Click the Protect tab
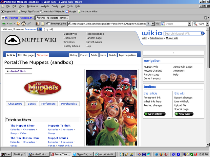The image size is (210, 157). point(84,55)
